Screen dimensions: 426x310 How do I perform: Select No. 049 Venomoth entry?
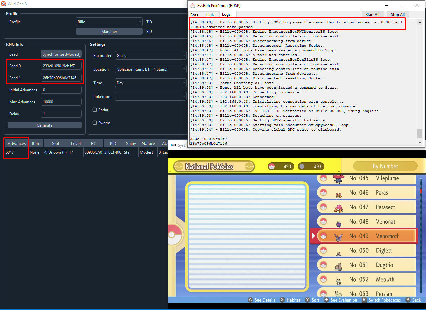point(364,236)
